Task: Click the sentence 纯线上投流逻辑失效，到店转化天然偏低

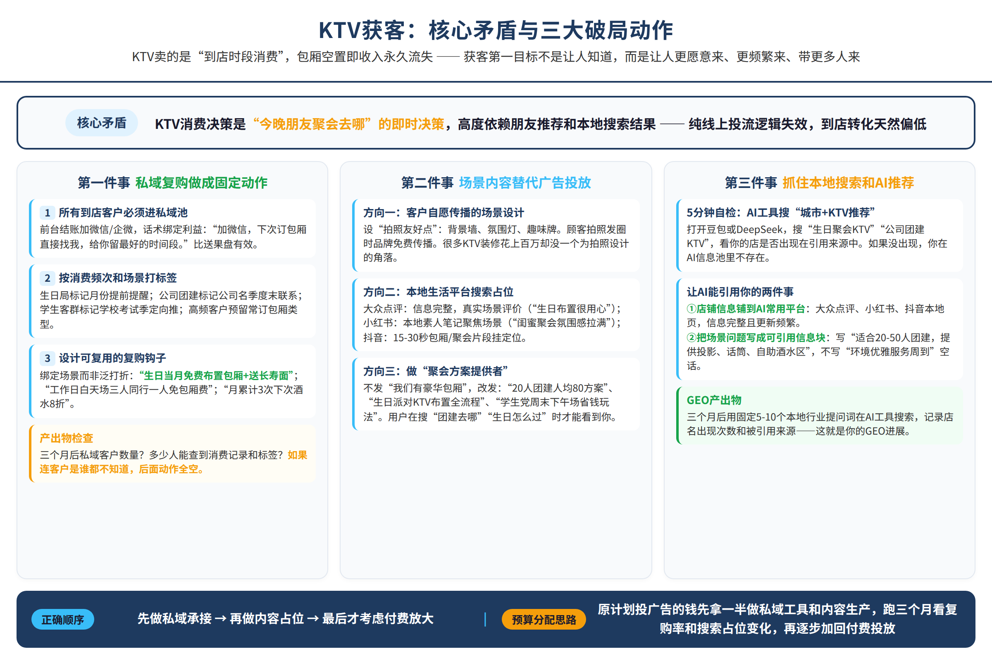Action: (807, 124)
